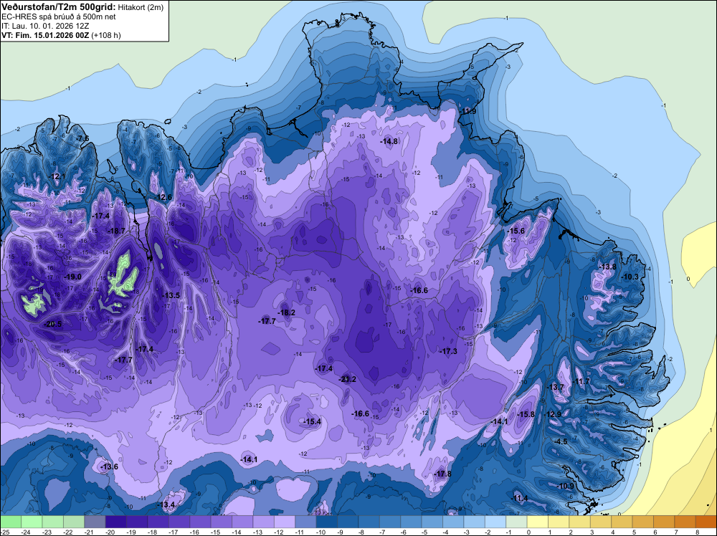Click the -12.1 temperature label
The height and width of the screenshot is (536, 717).
click(x=57, y=176)
